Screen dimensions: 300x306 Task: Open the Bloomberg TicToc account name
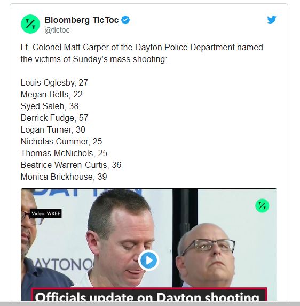coord(82,20)
